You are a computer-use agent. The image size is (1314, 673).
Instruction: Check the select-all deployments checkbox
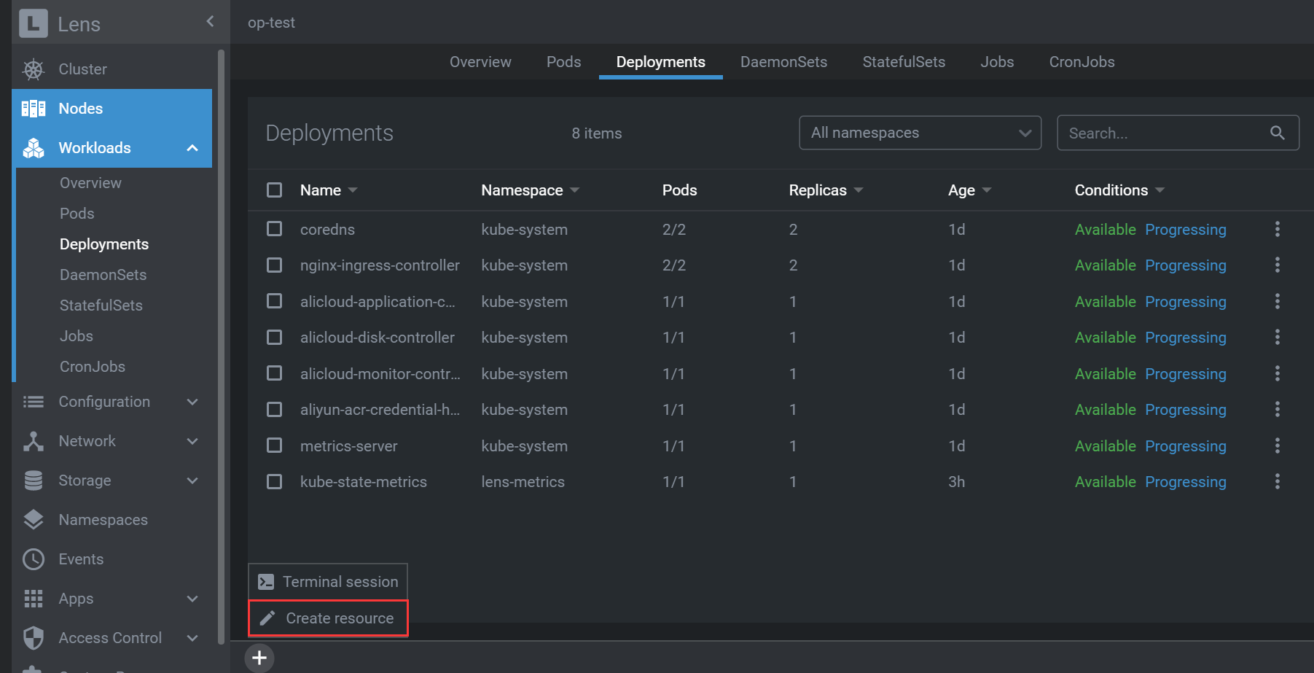[x=274, y=190]
